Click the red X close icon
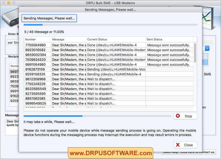 coord(178,145)
